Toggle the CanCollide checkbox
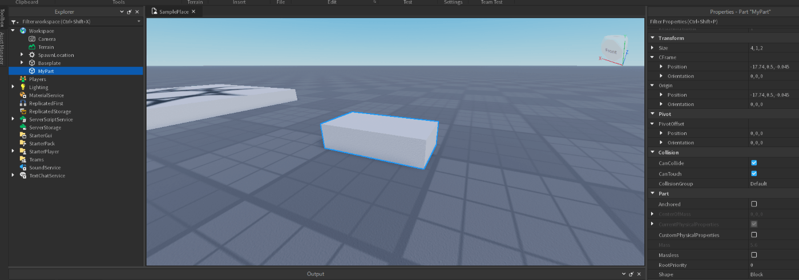 [x=754, y=163]
